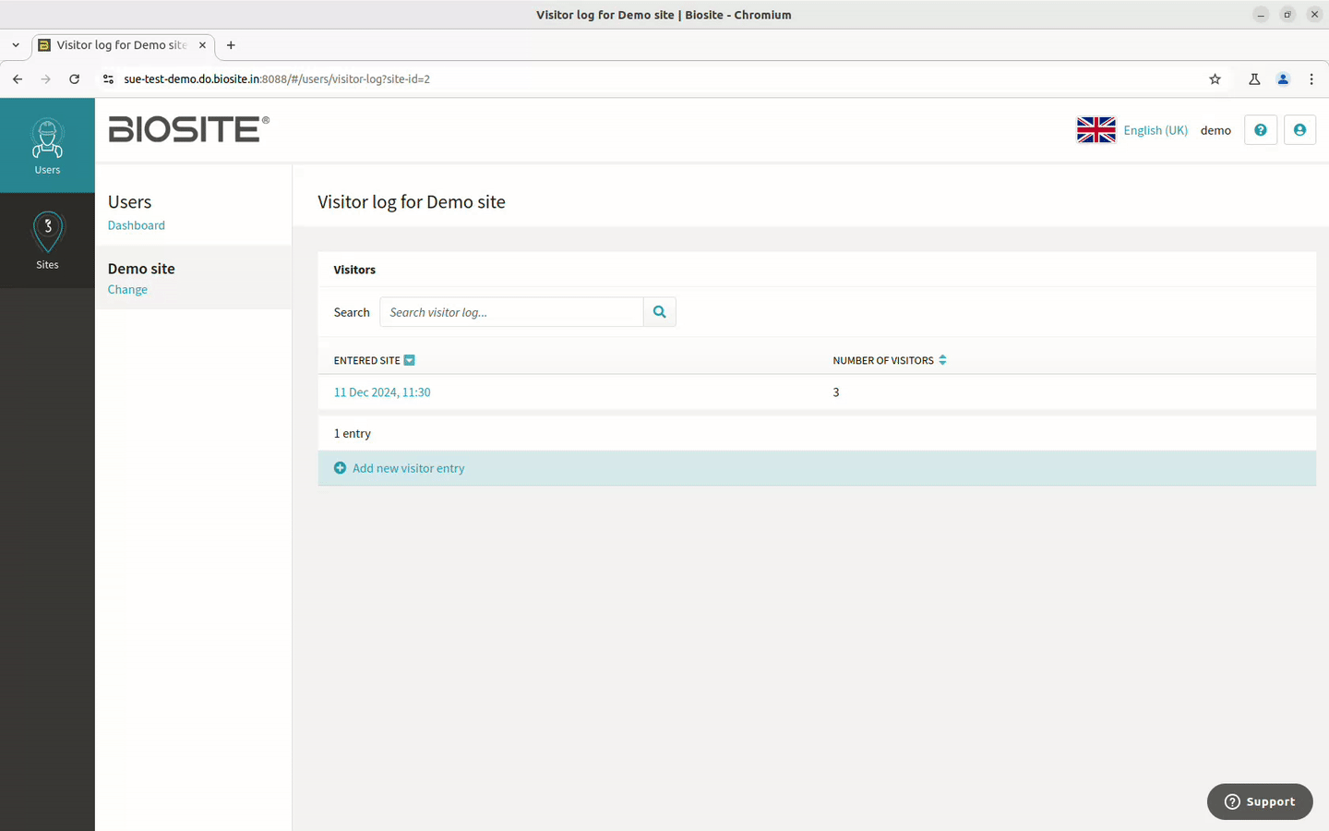The width and height of the screenshot is (1329, 831).
Task: Click visitor count value 3
Action: [836, 392]
